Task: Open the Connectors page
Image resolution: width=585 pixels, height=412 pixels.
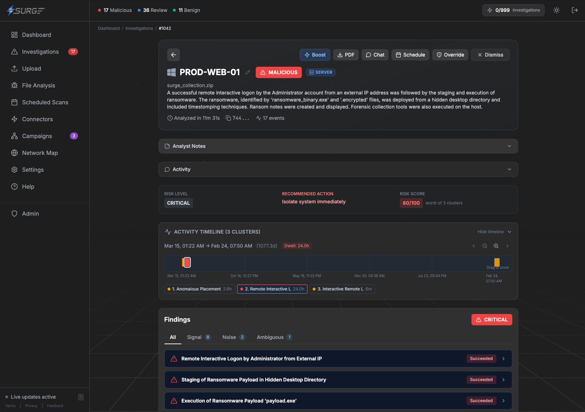Action: coord(37,119)
